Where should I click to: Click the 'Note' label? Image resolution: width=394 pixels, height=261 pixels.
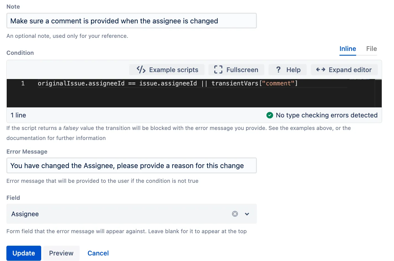tap(13, 7)
